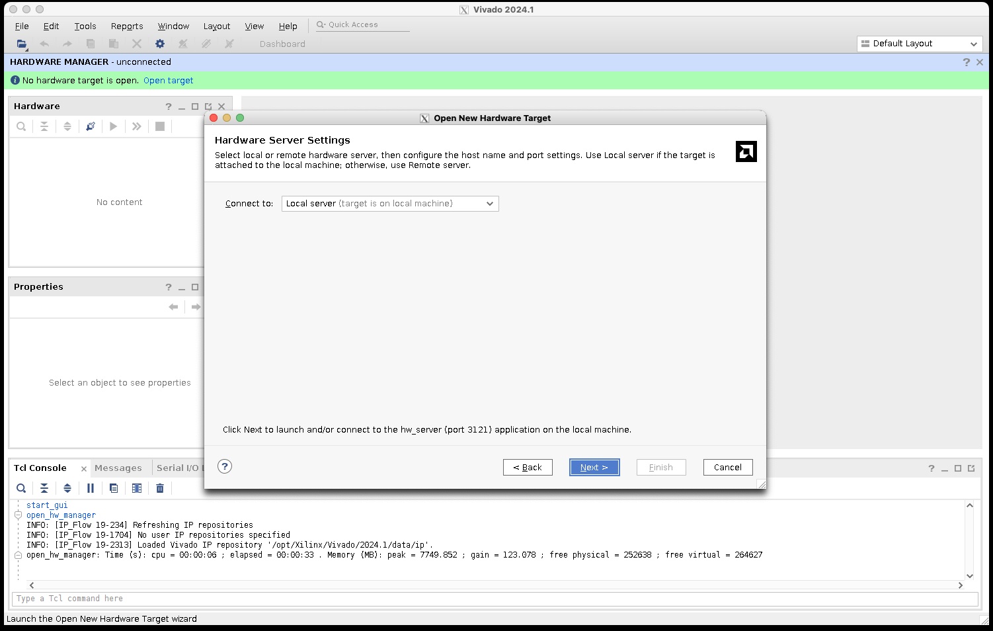Viewport: 993px width, 631px height.
Task: Click the Redo arrow in main toolbar
Action: click(67, 44)
